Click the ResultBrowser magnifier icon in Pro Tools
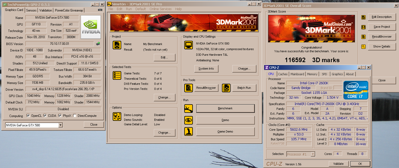The height and width of the screenshot is (168, 399). click(189, 88)
